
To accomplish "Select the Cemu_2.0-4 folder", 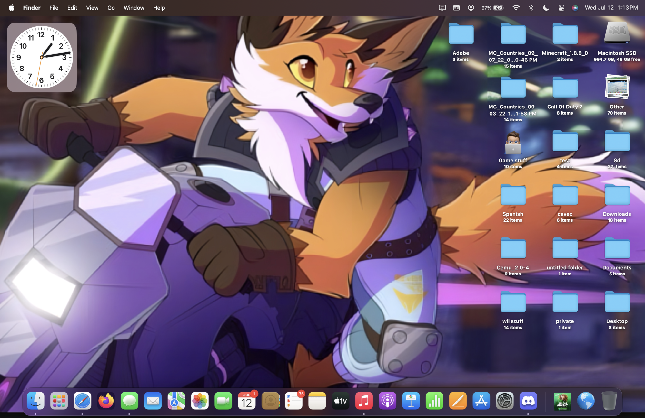I will tap(513, 256).
